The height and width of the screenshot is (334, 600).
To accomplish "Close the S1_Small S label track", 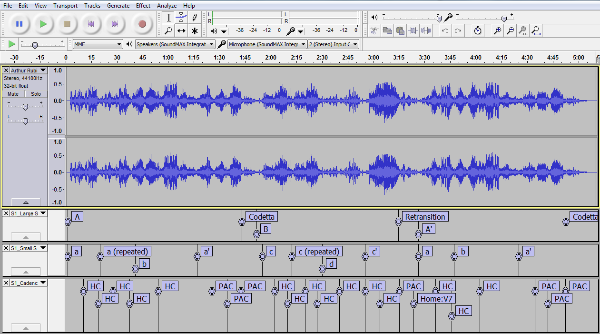I will click(6, 248).
